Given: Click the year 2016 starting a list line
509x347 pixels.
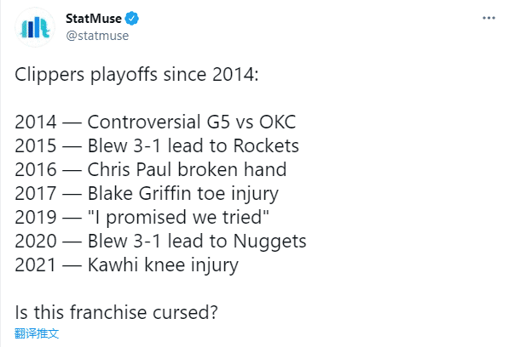Looking at the screenshot, I should click(36, 170).
